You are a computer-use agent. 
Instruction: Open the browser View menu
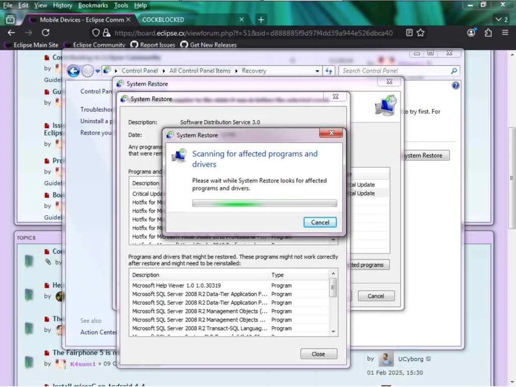pos(40,5)
